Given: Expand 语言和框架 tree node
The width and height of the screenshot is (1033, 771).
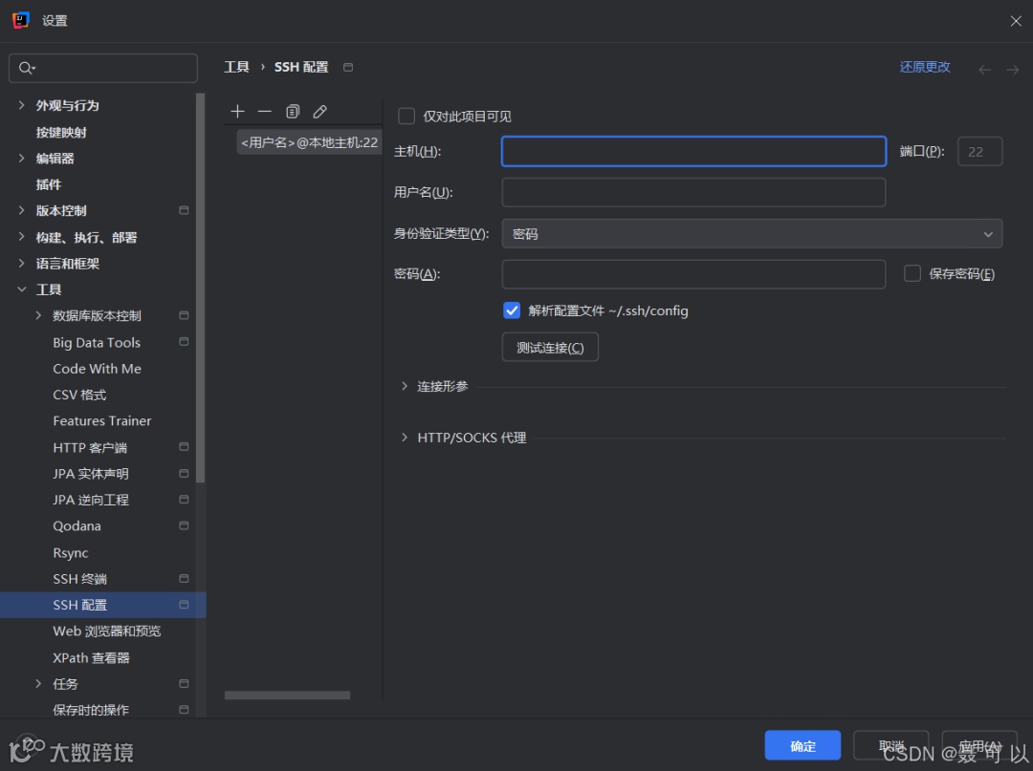Looking at the screenshot, I should coord(22,263).
